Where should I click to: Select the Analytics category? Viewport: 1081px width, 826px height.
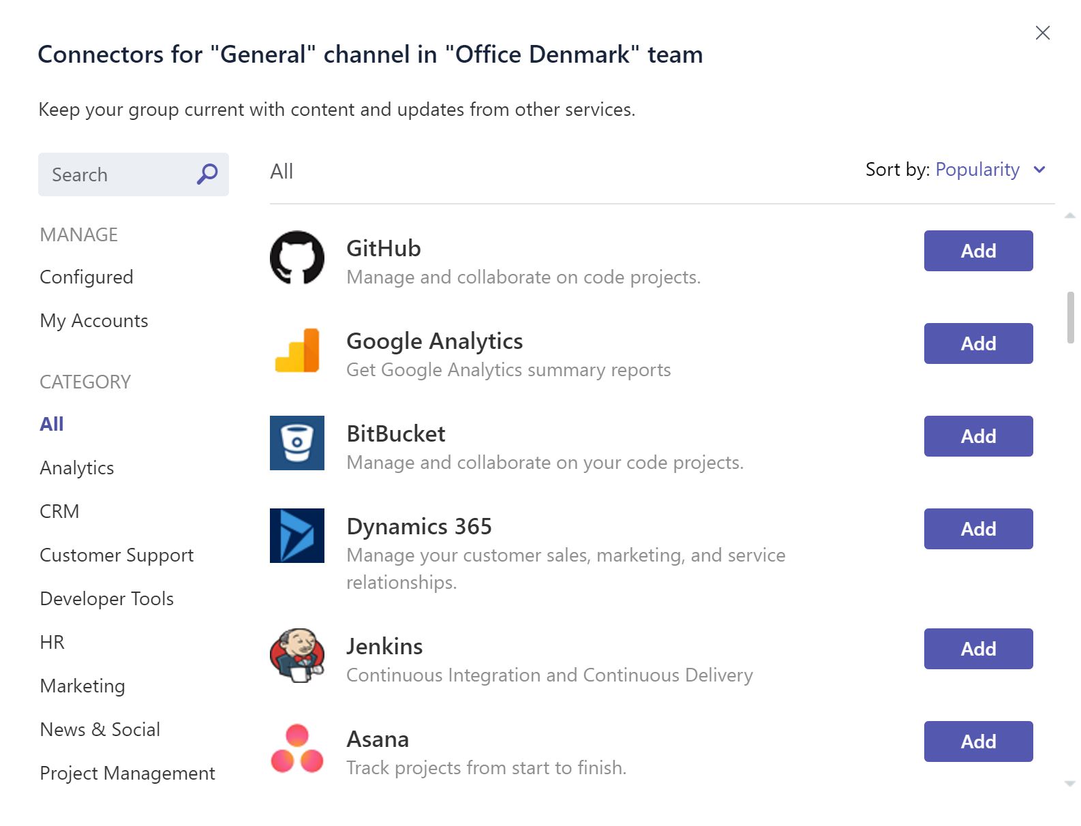pyautogui.click(x=77, y=468)
